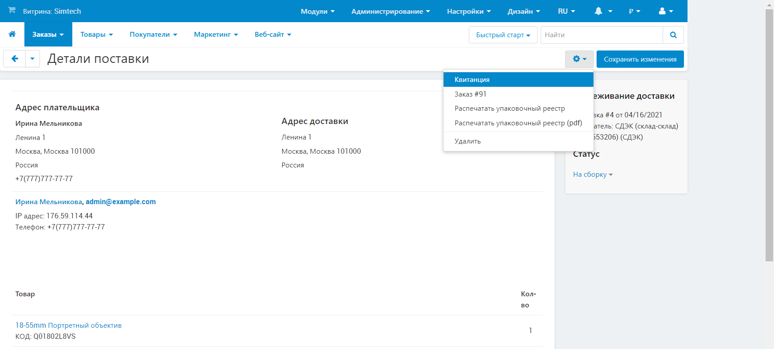Expand the RU language dropdown
The height and width of the screenshot is (349, 774).
pyautogui.click(x=566, y=11)
